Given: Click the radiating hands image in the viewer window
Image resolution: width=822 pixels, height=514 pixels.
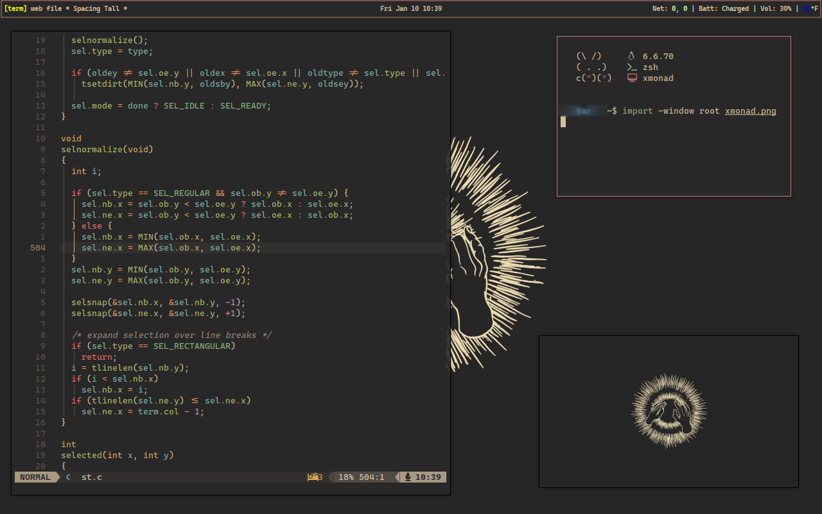Looking at the screenshot, I should click(x=669, y=411).
